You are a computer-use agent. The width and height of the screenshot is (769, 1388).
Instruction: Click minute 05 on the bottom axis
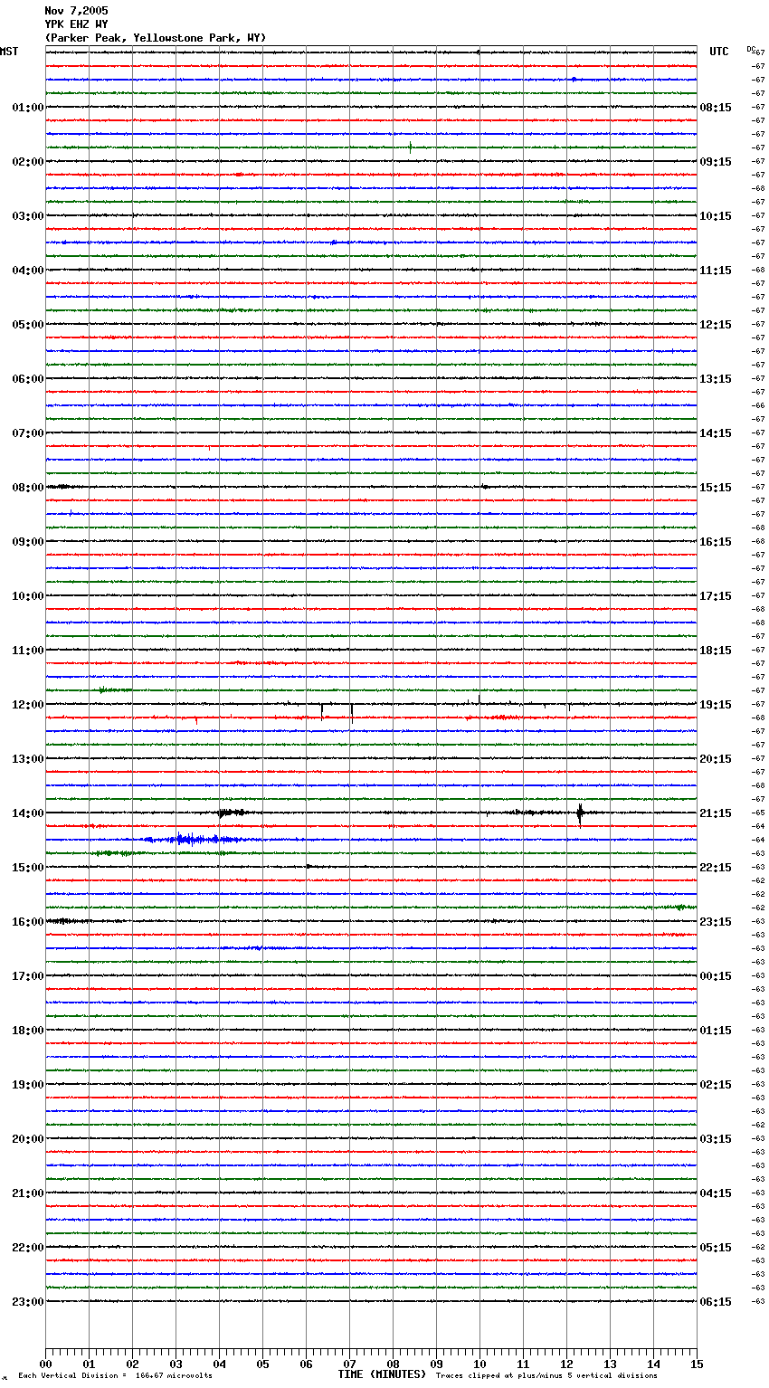tap(262, 1364)
